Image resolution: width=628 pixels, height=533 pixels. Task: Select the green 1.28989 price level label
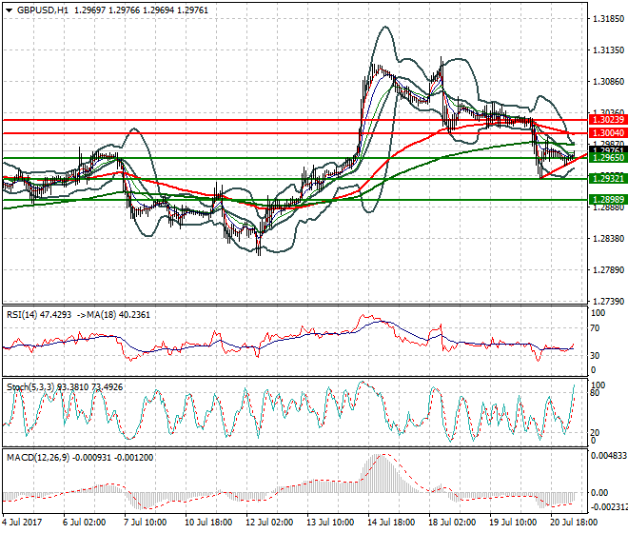(608, 199)
